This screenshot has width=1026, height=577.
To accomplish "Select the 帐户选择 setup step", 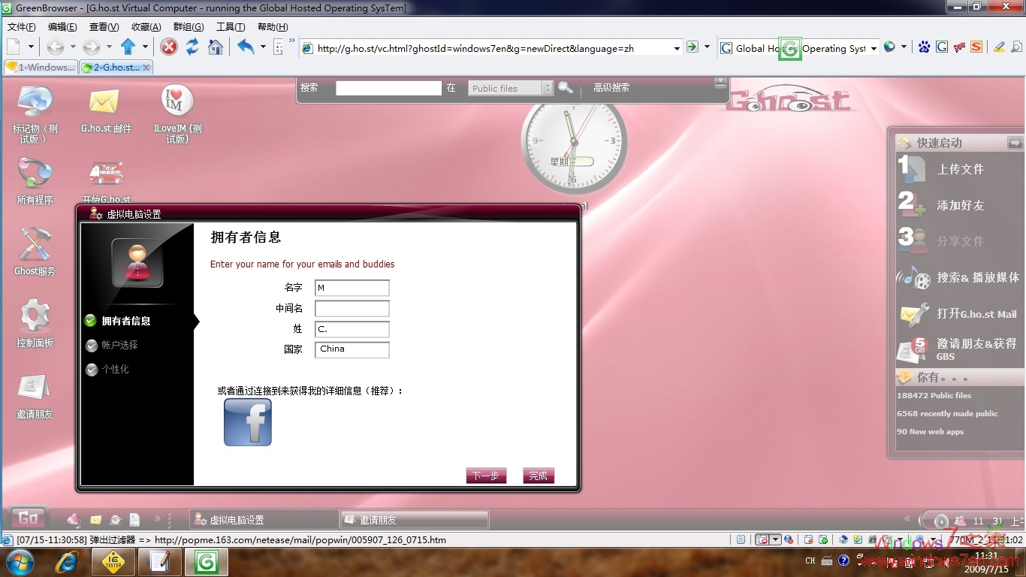I will point(119,345).
